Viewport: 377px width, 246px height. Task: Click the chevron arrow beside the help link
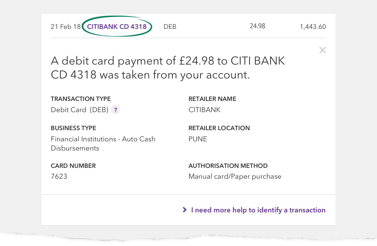[x=184, y=210]
